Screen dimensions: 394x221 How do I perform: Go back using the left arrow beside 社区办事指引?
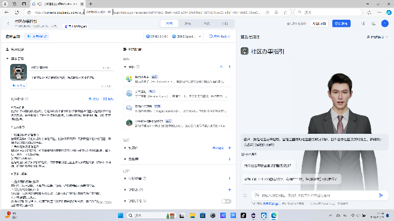[8, 23]
